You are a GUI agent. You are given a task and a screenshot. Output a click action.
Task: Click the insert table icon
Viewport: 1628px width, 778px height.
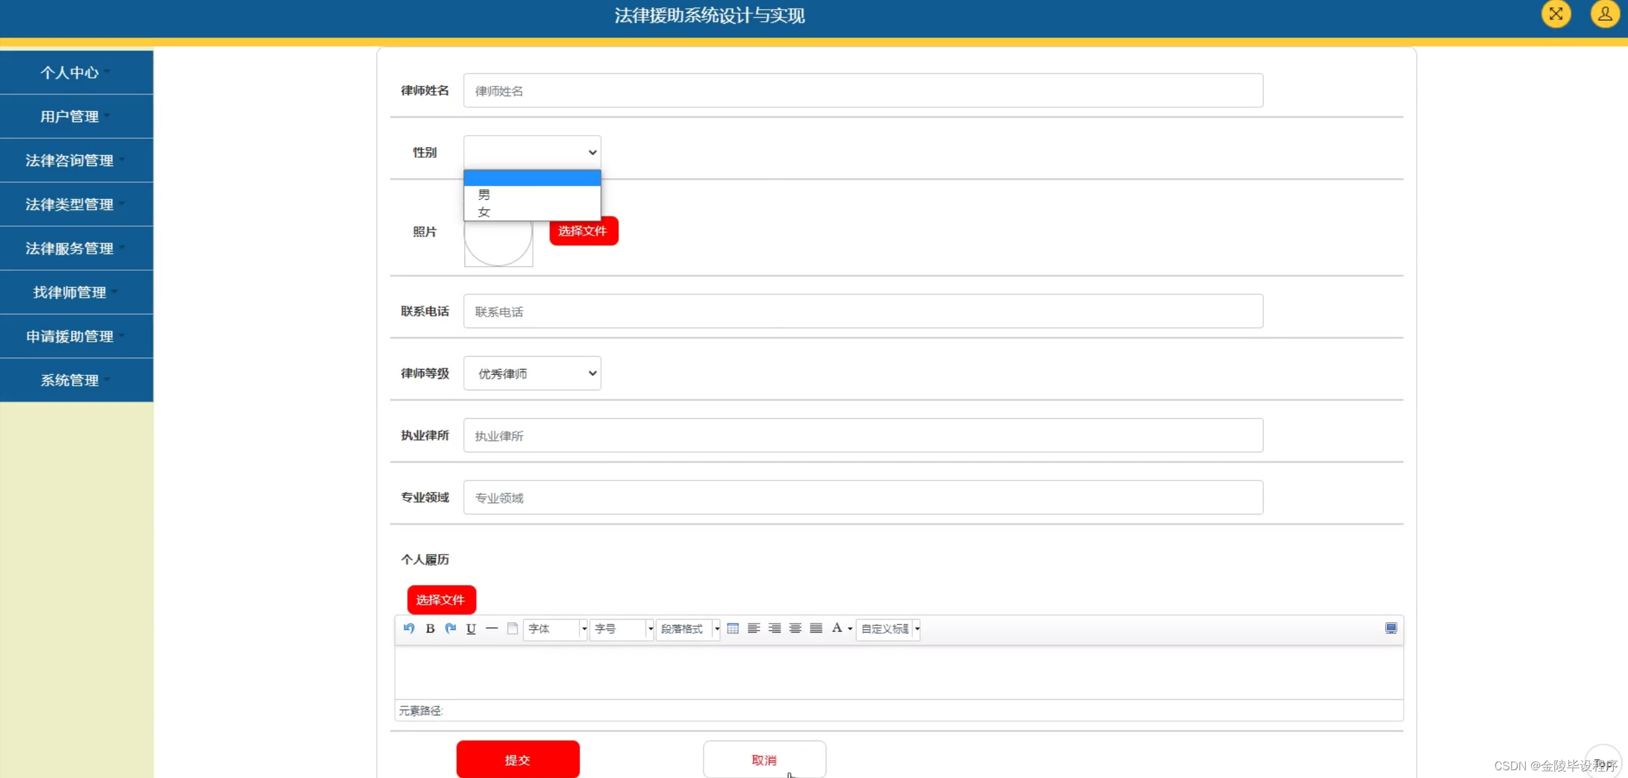tap(733, 628)
